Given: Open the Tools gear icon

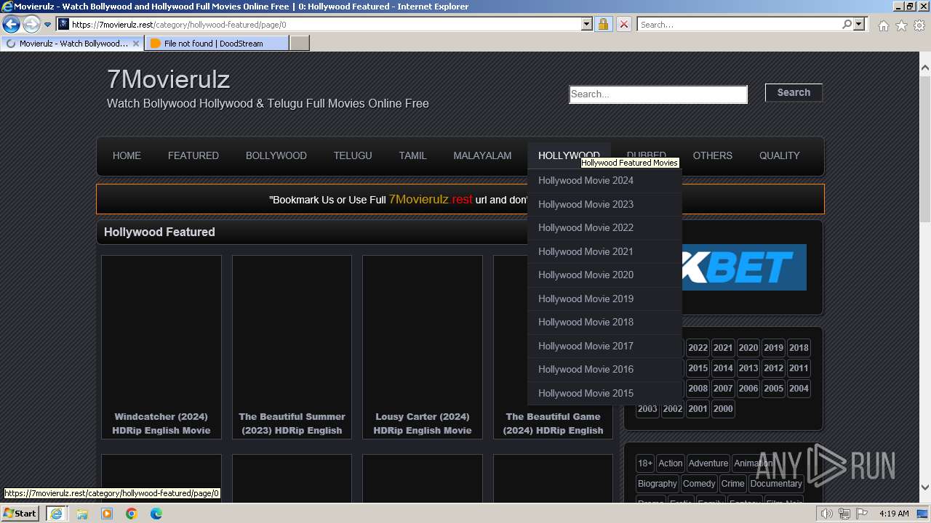Looking at the screenshot, I should point(919,25).
